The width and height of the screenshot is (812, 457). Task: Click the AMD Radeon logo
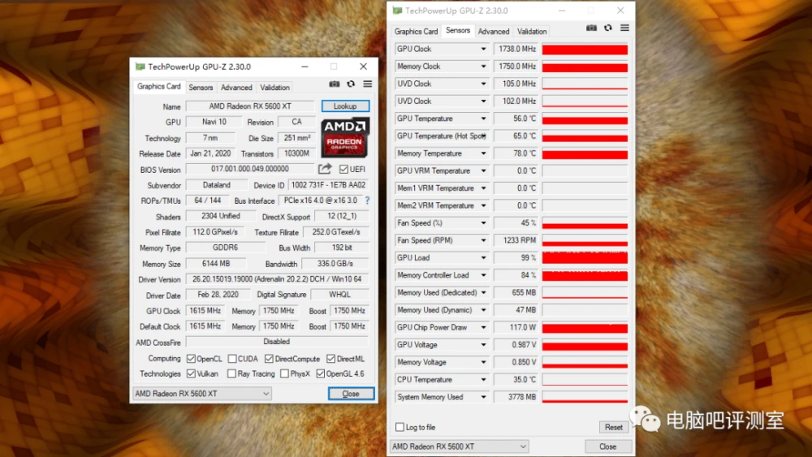tap(345, 137)
